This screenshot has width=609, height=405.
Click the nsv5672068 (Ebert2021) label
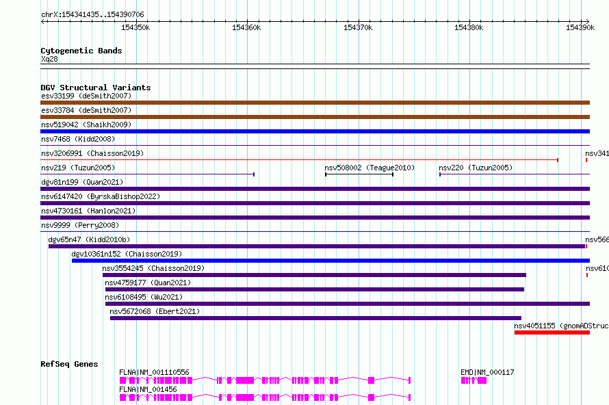[155, 311]
